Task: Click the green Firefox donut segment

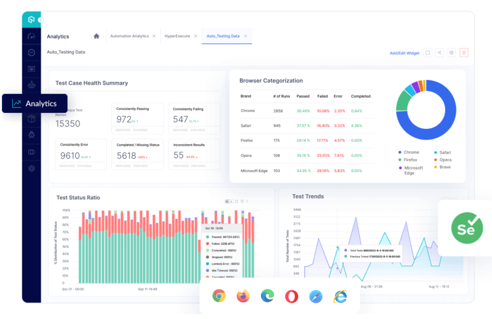Action: (x=403, y=101)
